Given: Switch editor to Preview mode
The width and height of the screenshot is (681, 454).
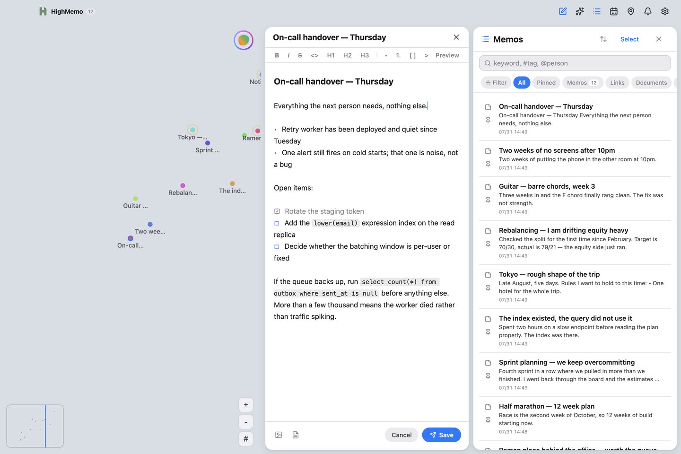Looking at the screenshot, I should (x=447, y=55).
